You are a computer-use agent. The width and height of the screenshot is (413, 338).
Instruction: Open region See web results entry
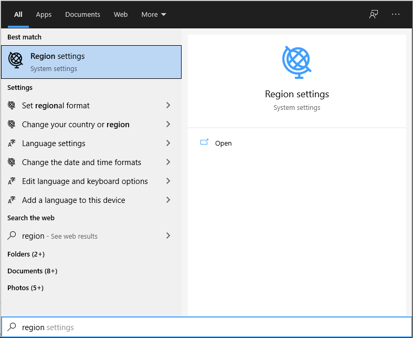91,236
